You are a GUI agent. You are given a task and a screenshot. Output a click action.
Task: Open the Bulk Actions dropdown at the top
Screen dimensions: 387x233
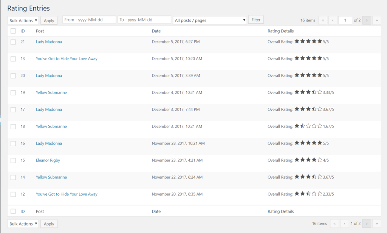click(x=23, y=20)
